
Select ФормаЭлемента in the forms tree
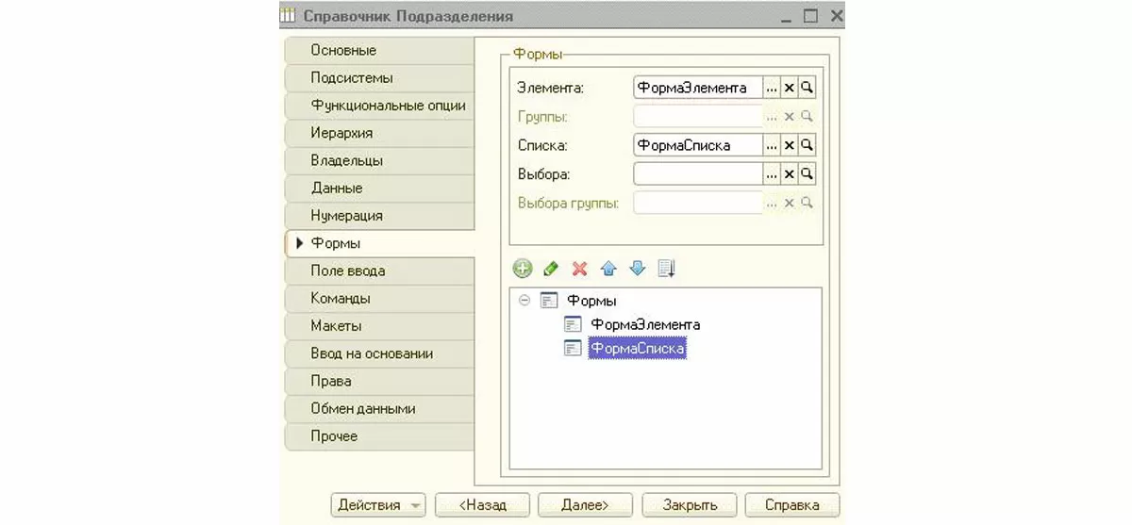(x=644, y=324)
